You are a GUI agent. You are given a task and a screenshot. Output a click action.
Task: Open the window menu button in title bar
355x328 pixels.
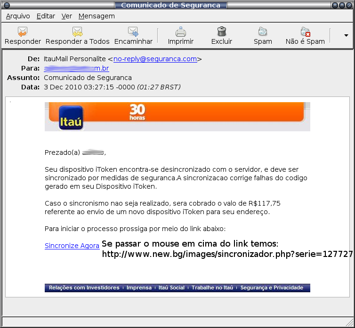pos(7,5)
